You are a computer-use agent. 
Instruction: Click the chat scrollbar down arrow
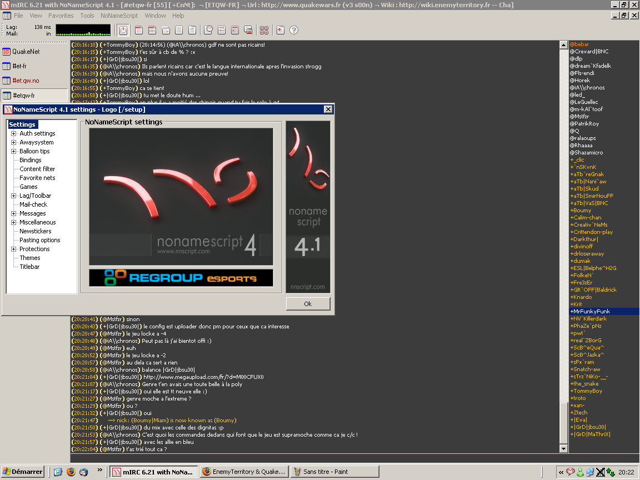564,448
